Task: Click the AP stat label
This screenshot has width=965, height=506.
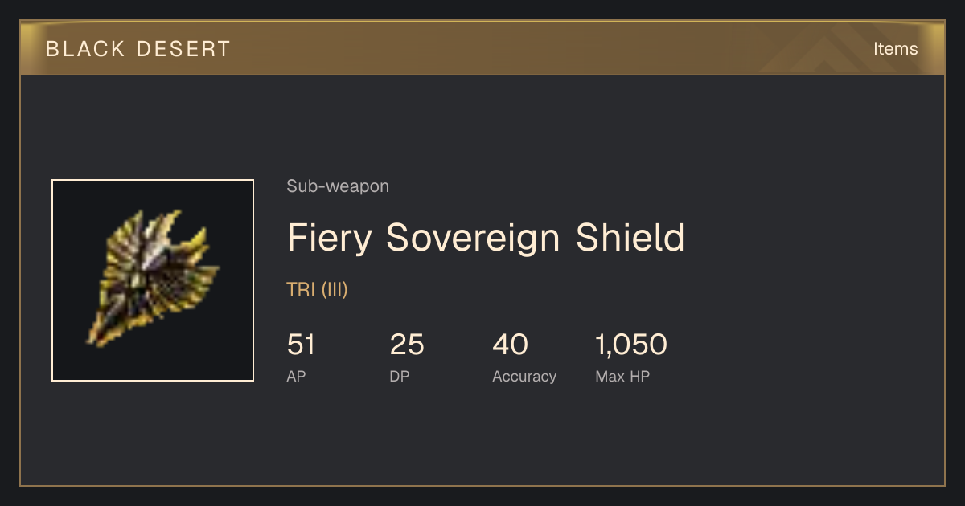Action: (x=297, y=377)
